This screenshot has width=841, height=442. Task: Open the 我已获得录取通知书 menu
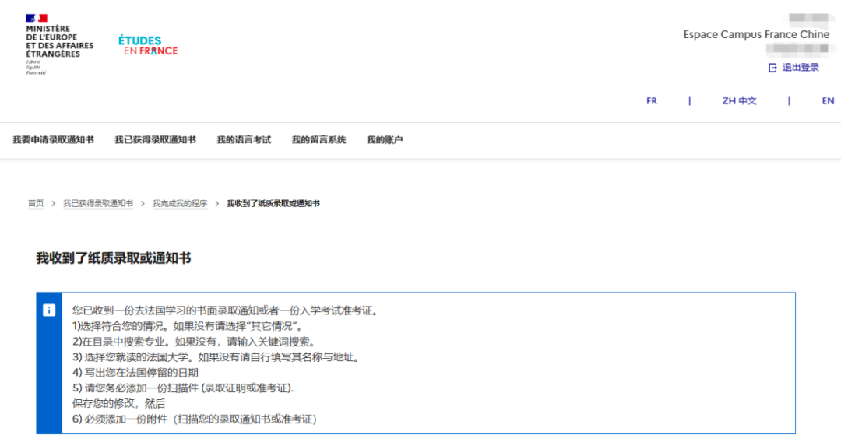155,140
